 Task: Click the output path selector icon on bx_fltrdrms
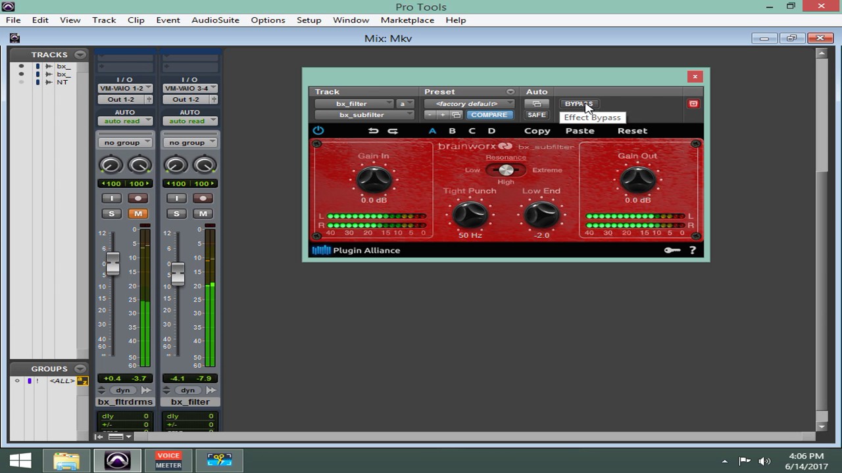click(149, 99)
